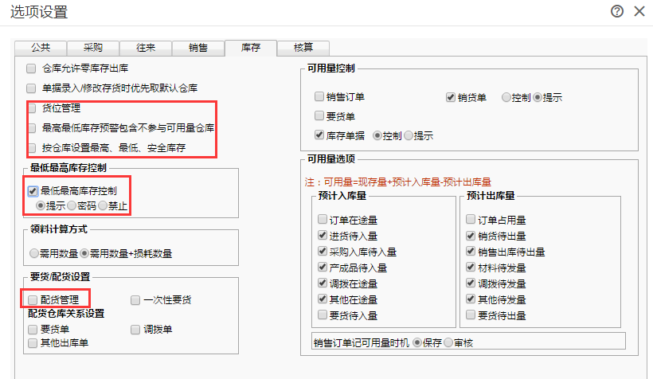
Task: Choose 需用数量+损耗数量 radio option
Action: tap(84, 253)
